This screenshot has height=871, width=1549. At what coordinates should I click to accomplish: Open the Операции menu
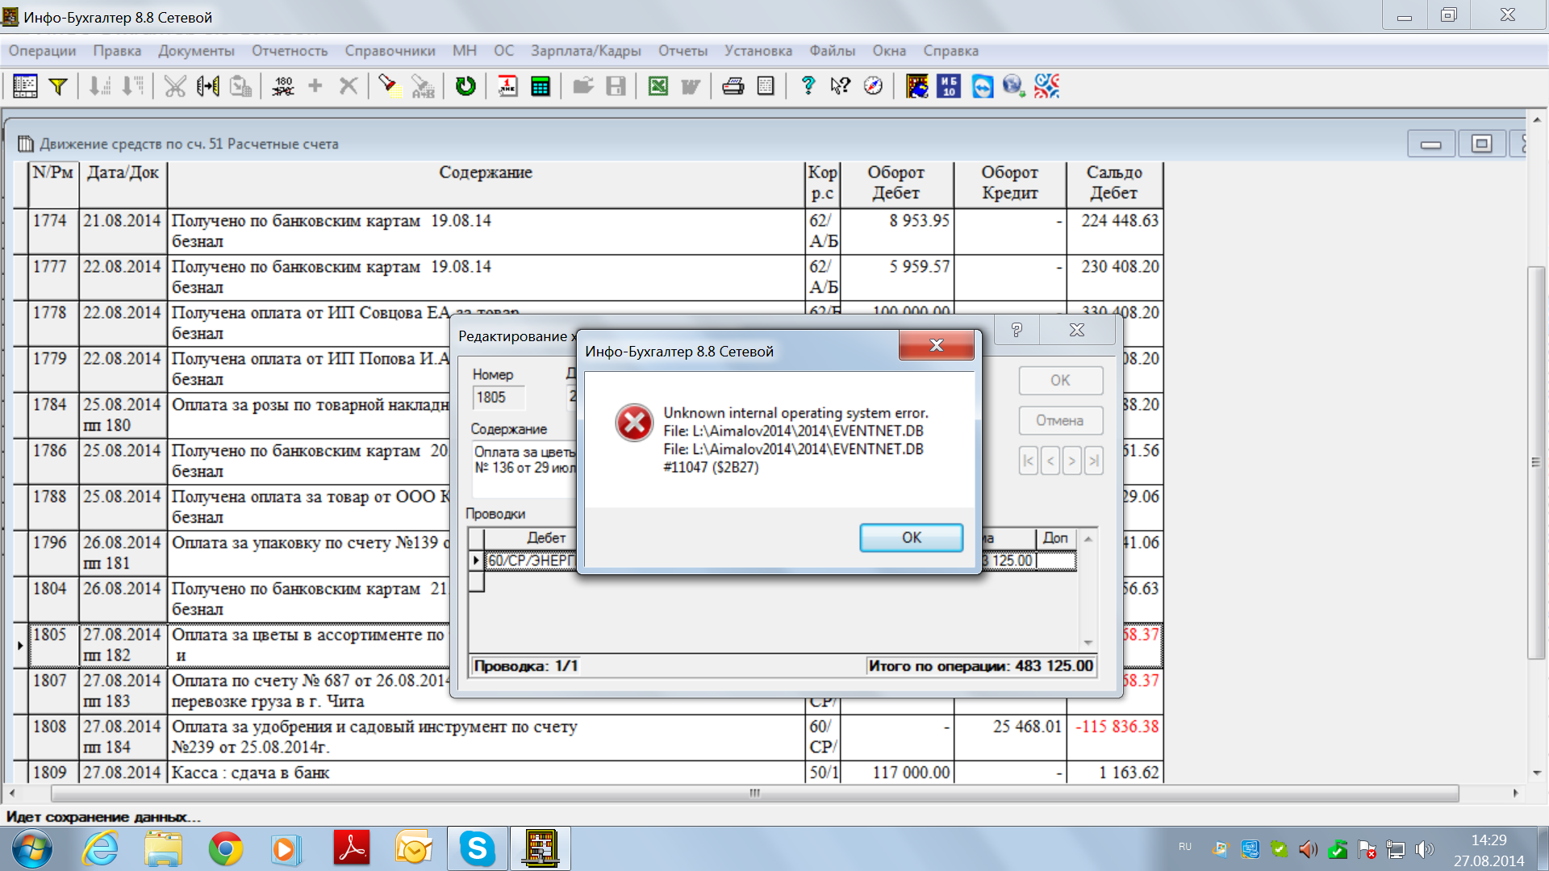click(42, 51)
